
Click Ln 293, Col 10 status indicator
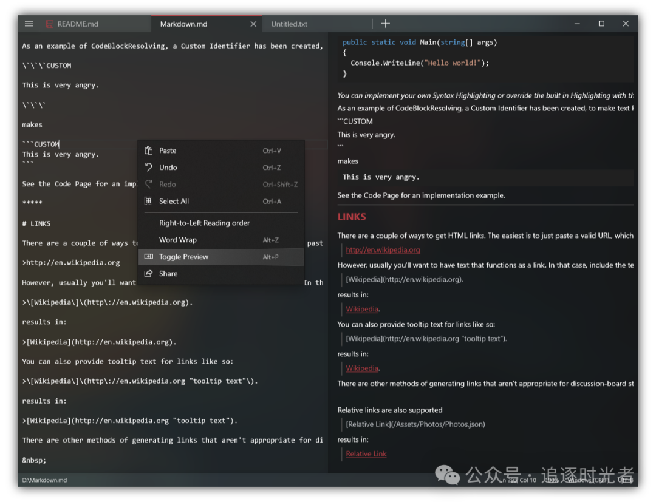tap(518, 480)
